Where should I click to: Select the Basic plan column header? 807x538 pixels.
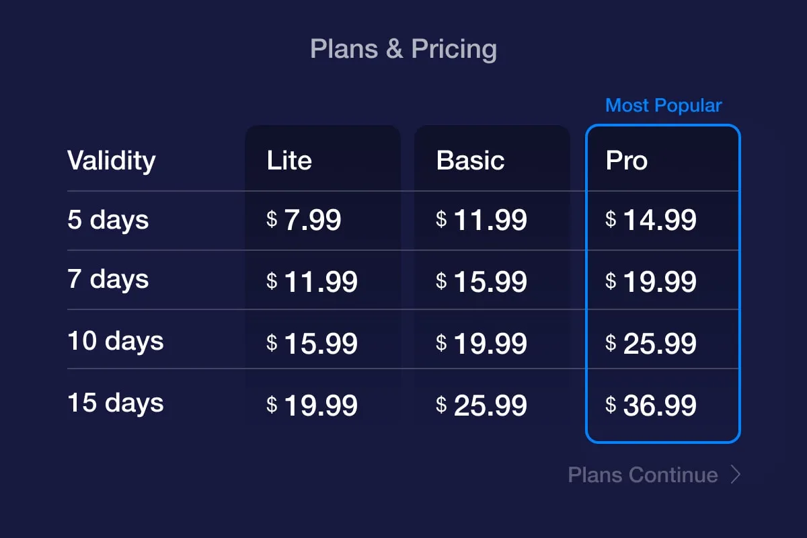[x=470, y=161]
